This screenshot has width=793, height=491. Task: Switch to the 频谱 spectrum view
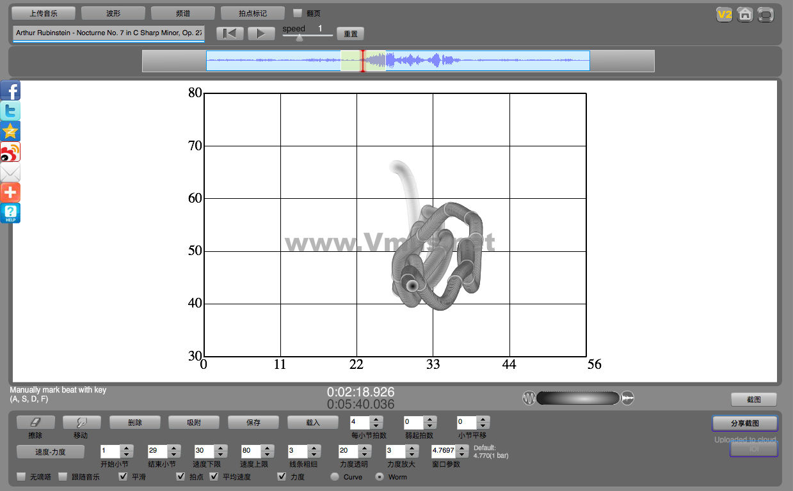(182, 13)
